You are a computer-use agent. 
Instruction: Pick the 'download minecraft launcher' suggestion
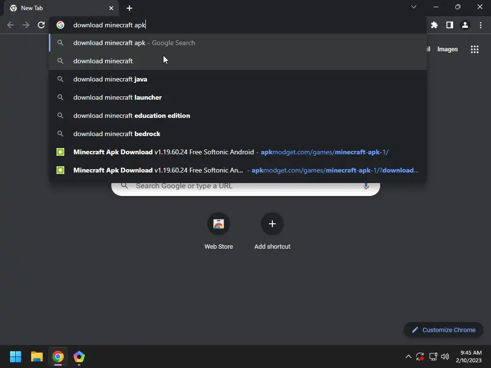point(238,97)
